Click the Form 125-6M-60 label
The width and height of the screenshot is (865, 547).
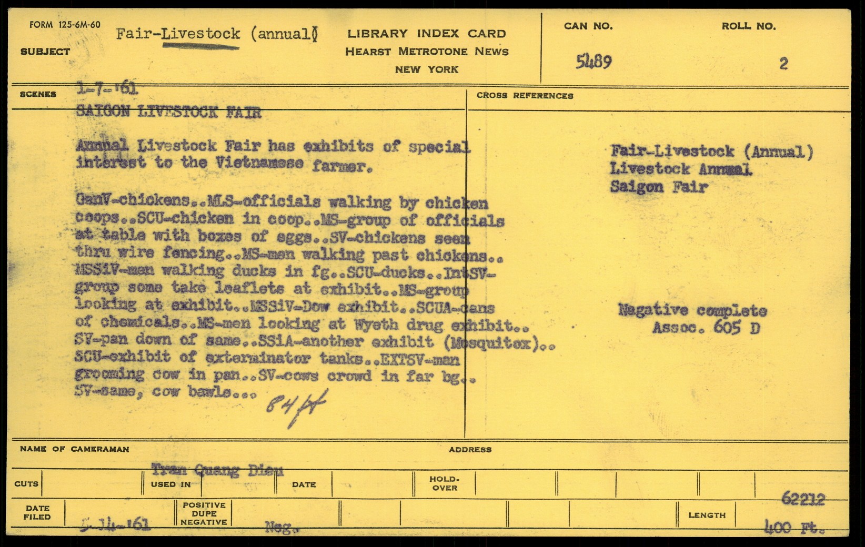tap(65, 25)
